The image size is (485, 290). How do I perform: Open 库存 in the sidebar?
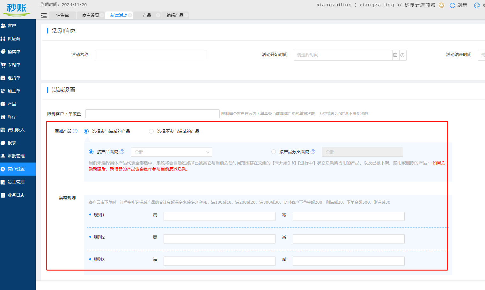point(18,117)
